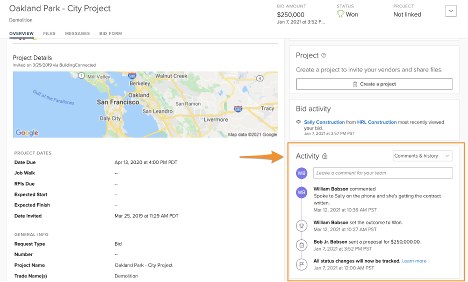Select the Overview tab

(x=21, y=33)
